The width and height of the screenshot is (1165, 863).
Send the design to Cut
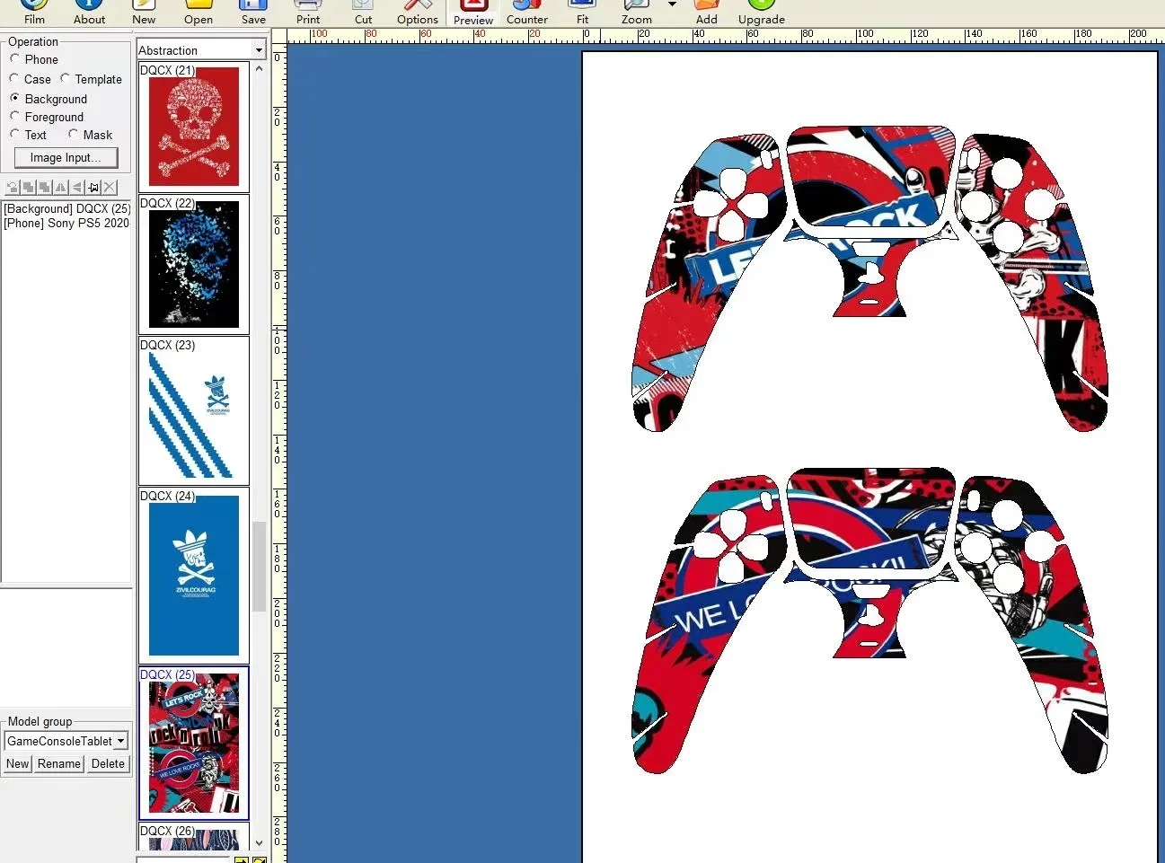pos(363,13)
